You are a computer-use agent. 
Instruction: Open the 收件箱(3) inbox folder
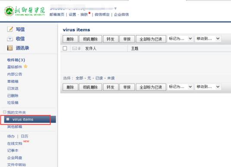coord(16,60)
